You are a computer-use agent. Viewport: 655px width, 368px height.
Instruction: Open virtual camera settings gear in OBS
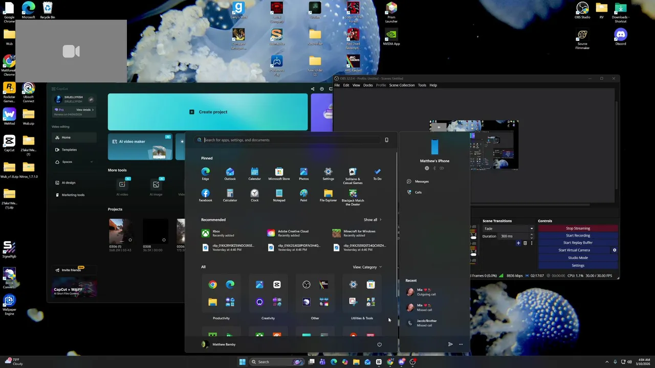click(615, 250)
